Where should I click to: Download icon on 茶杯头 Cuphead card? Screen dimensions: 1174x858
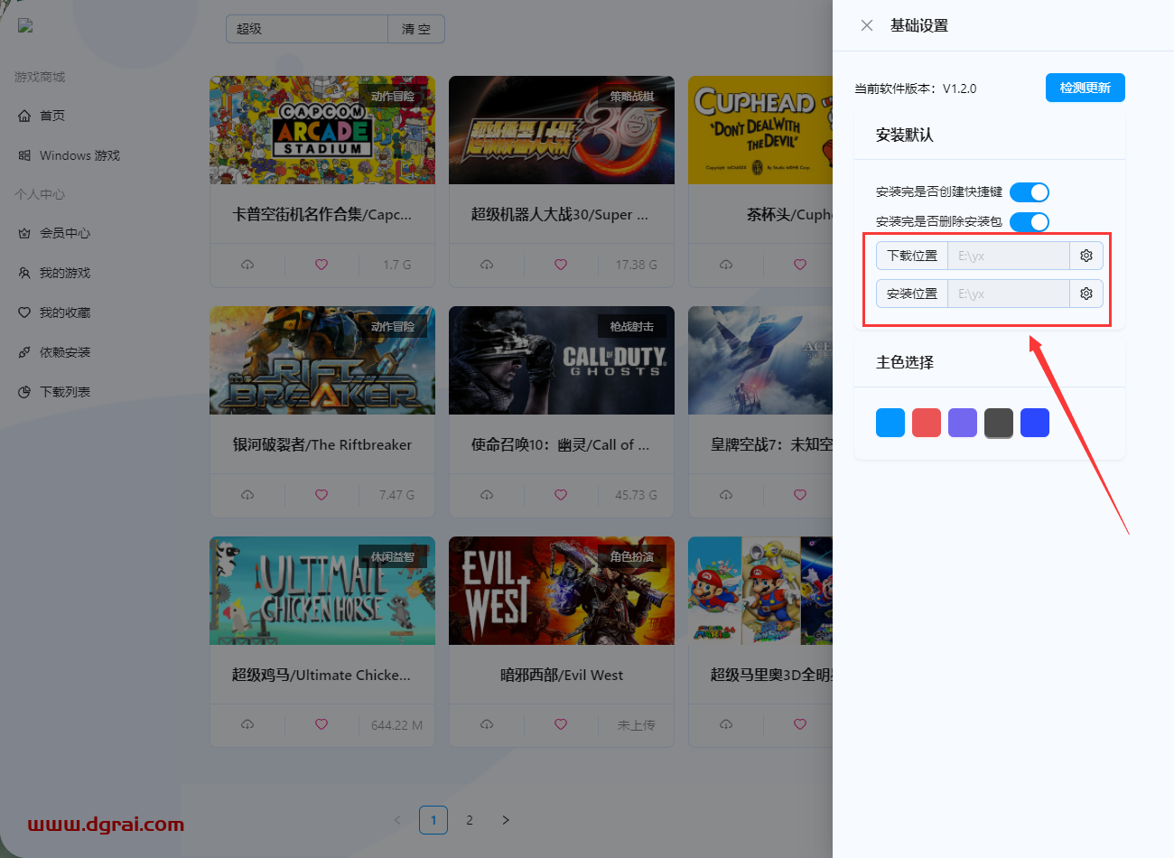coord(726,265)
